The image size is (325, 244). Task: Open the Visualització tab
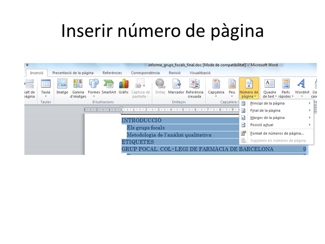(200, 73)
